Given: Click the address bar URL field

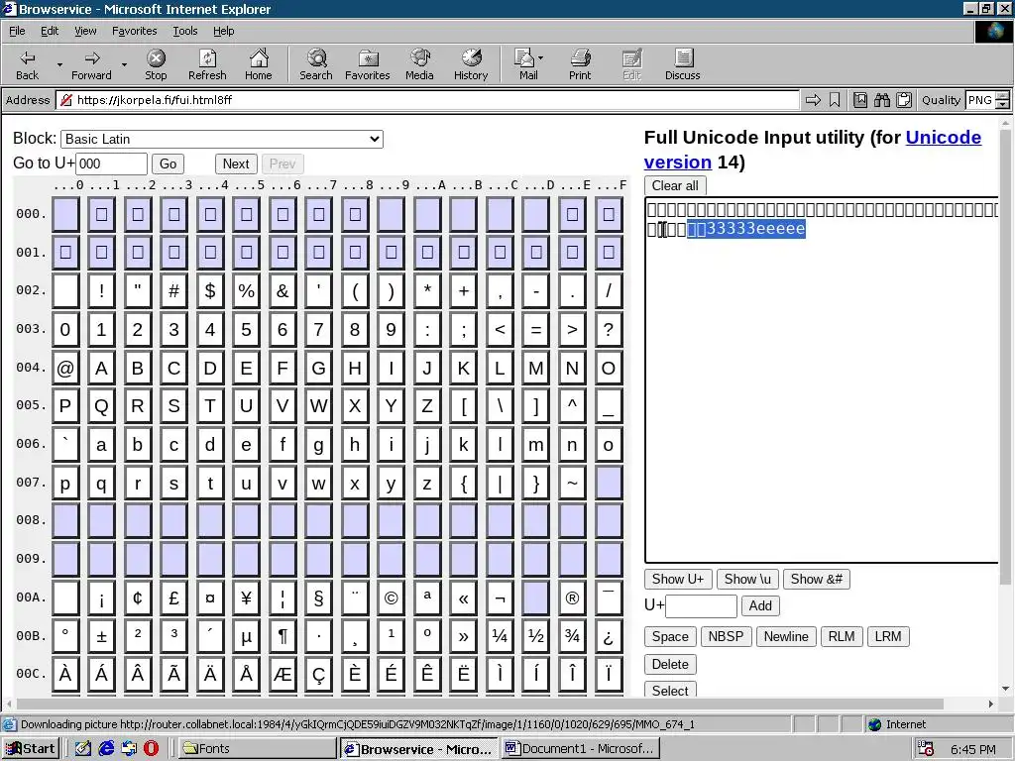Looking at the screenshot, I should pyautogui.click(x=427, y=100).
